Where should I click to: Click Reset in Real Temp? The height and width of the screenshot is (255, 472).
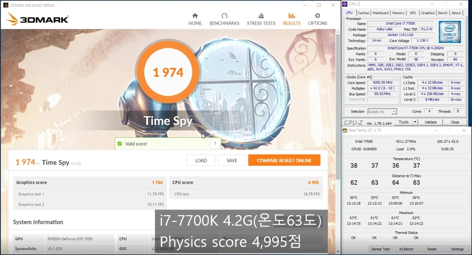pyautogui.click(x=432, y=249)
